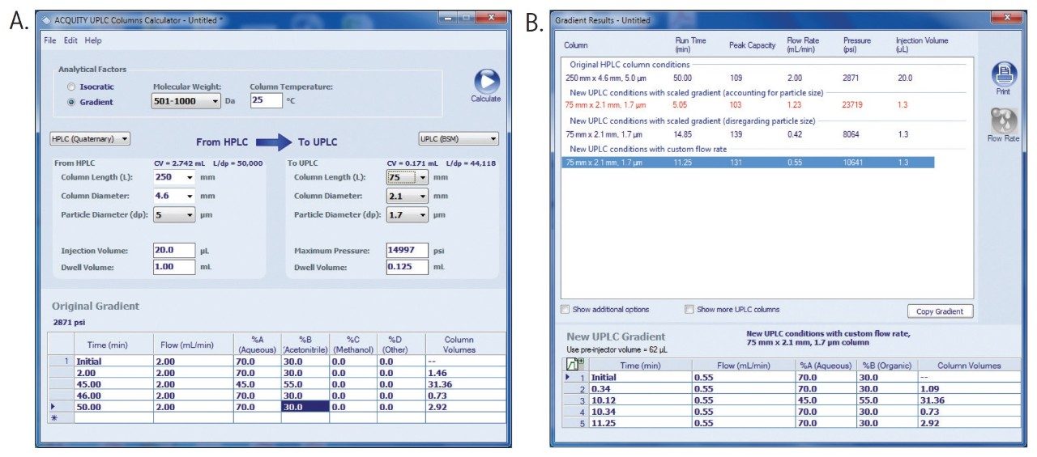The image size is (1037, 457).
Task: Check Show more UPLC columns
Action: 689,309
